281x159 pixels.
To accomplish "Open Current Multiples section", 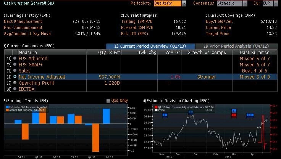I will tap(139, 15).
